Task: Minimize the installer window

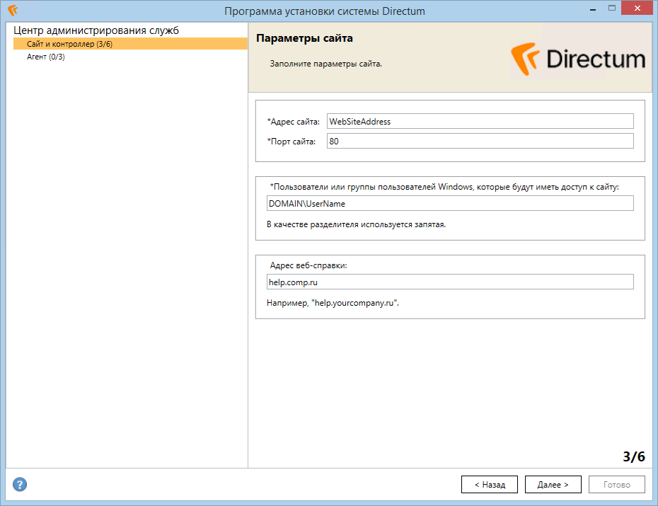Action: point(592,8)
